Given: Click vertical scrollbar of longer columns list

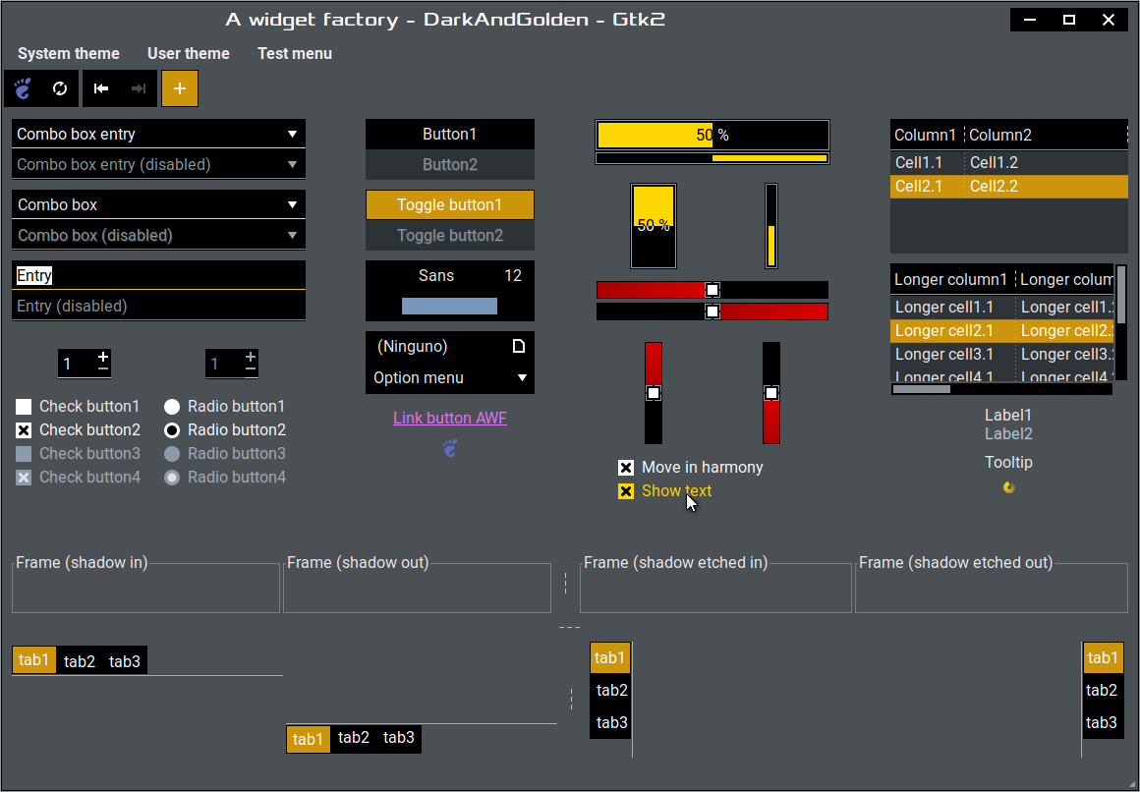Looking at the screenshot, I should pyautogui.click(x=1121, y=322).
